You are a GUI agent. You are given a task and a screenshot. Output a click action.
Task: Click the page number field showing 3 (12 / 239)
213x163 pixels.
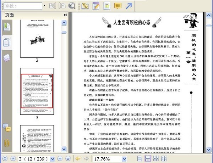click(x=34, y=159)
